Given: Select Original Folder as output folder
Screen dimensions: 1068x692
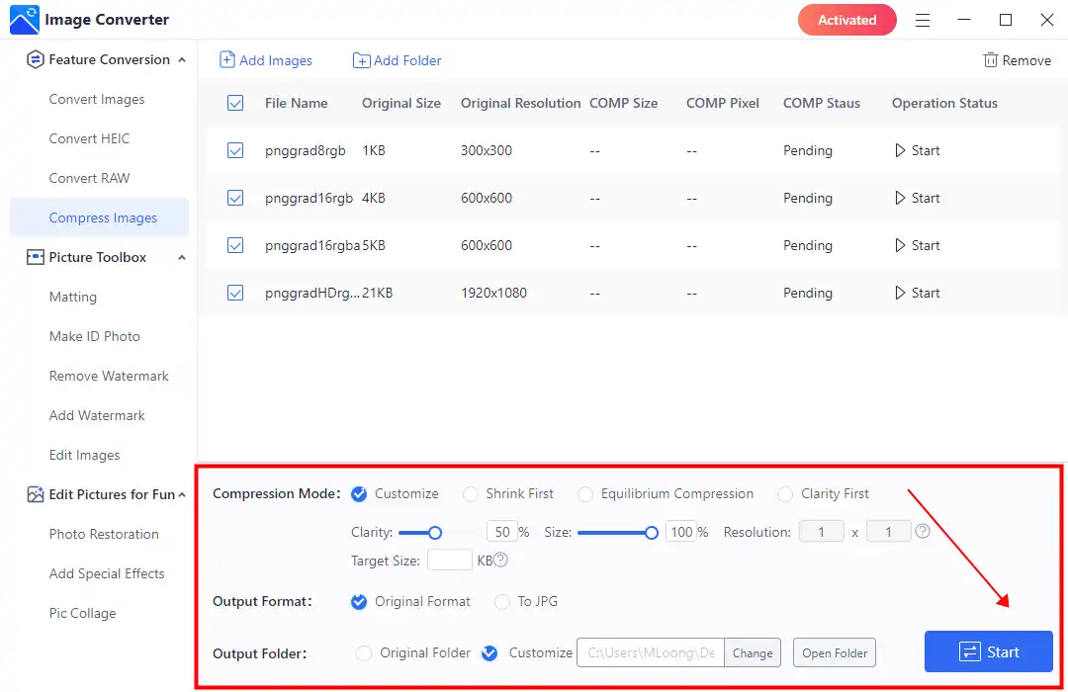Looking at the screenshot, I should pos(364,653).
